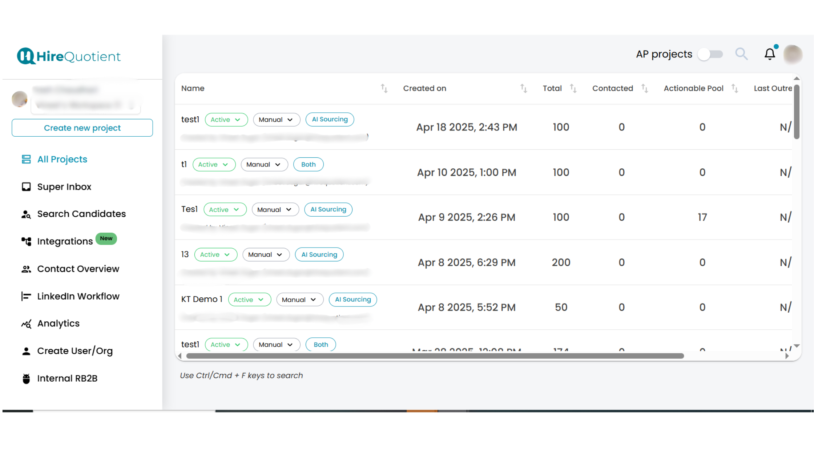Open the Integrations page

(x=65, y=241)
